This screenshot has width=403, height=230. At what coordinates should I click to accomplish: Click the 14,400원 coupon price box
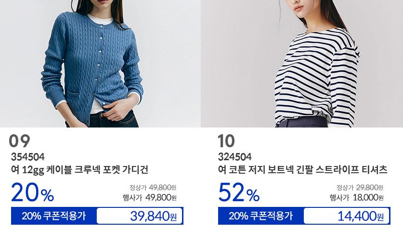pos(347,216)
